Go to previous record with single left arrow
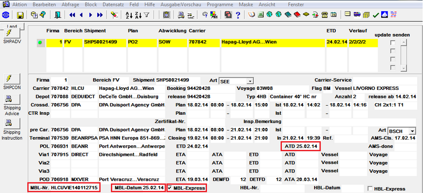 point(81,15)
